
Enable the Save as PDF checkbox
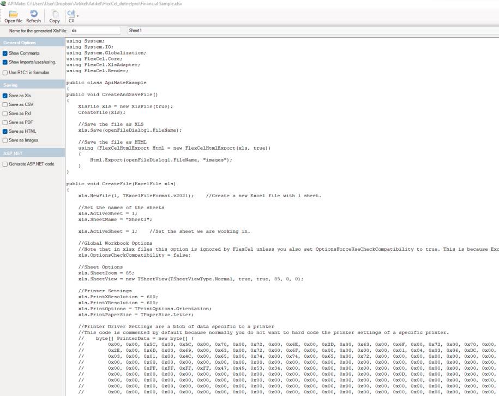(x=5, y=122)
